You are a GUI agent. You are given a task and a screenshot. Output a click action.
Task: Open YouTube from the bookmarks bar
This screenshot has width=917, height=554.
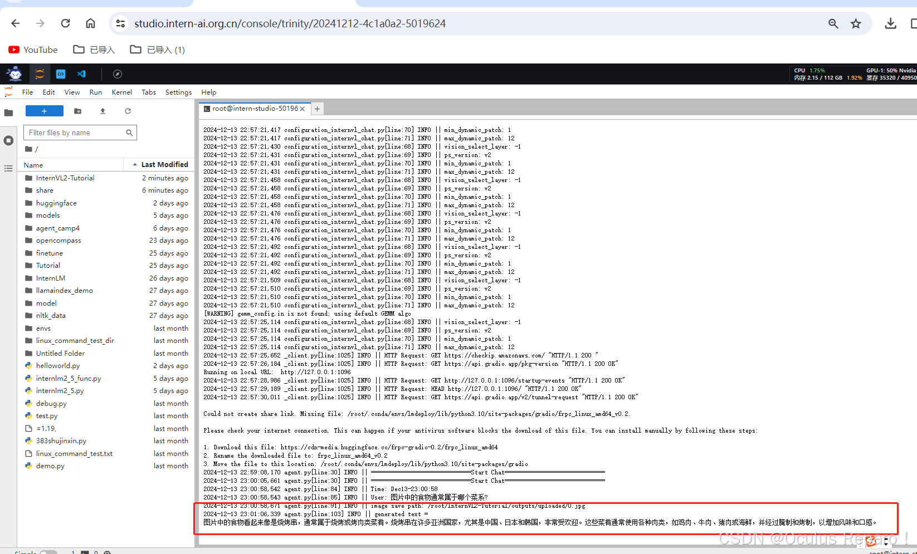tap(32, 50)
